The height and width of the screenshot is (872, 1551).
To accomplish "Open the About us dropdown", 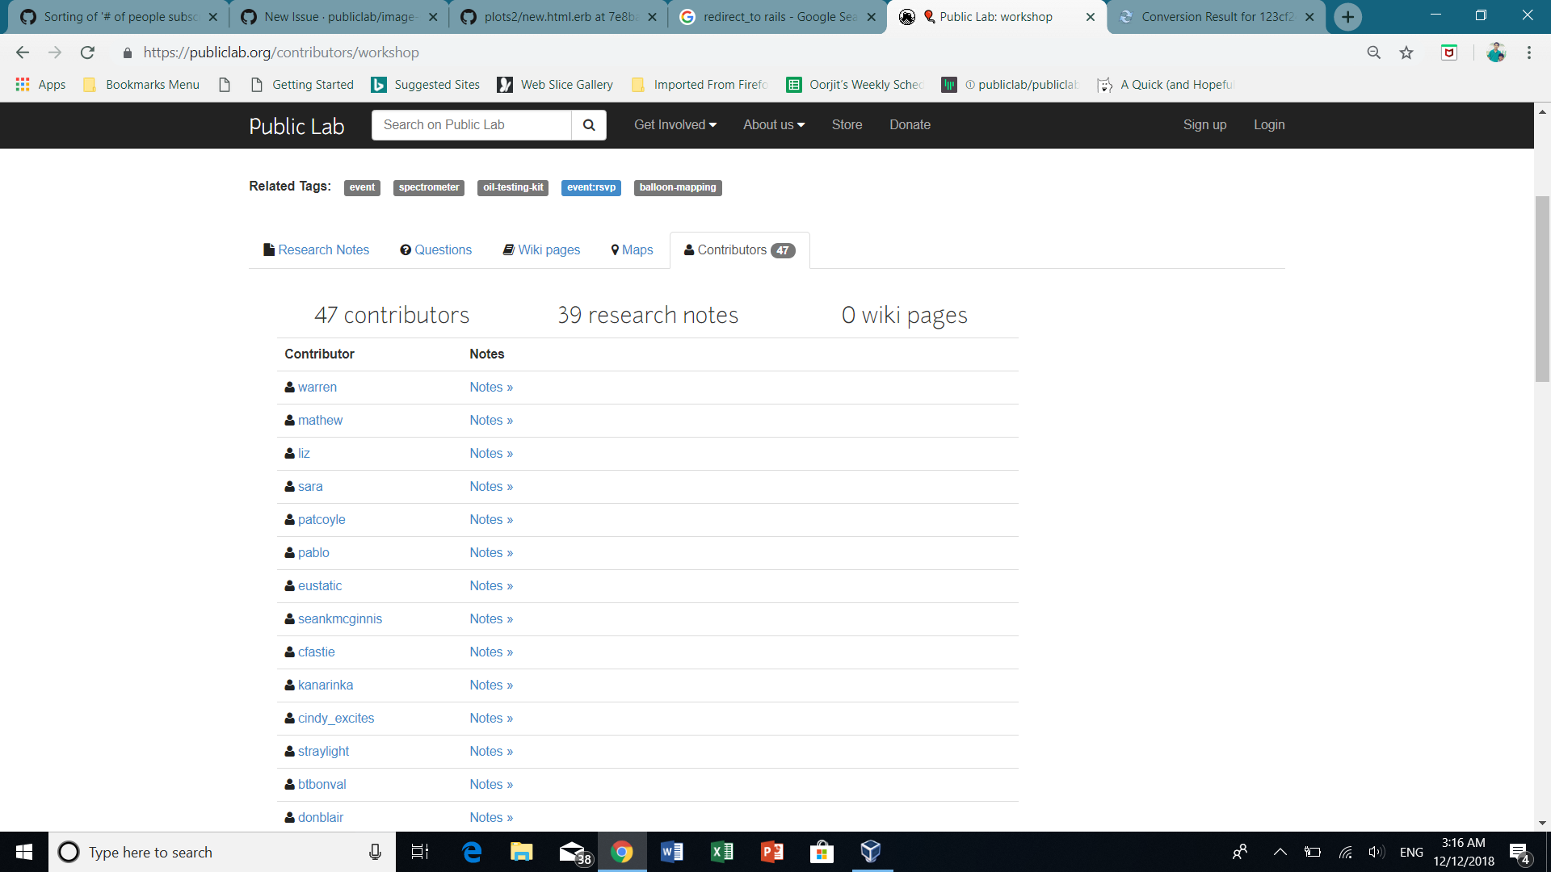I will 773,125.
